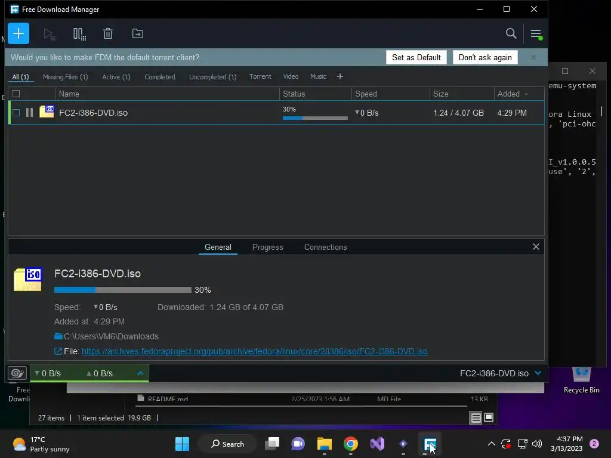
Task: View Connections details tab
Action: coord(325,247)
